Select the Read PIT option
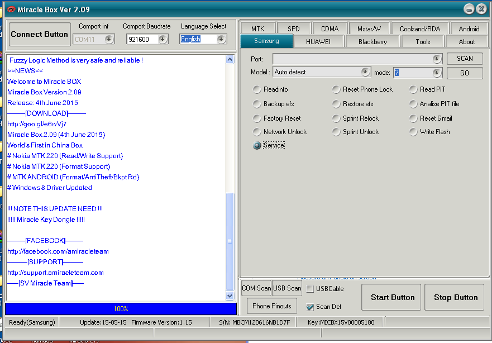 (x=413, y=89)
